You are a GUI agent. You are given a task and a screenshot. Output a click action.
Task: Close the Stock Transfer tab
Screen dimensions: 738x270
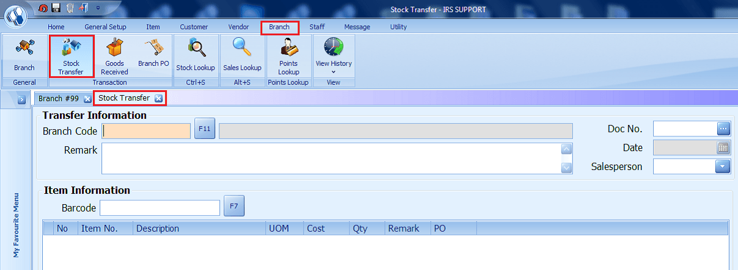click(158, 98)
